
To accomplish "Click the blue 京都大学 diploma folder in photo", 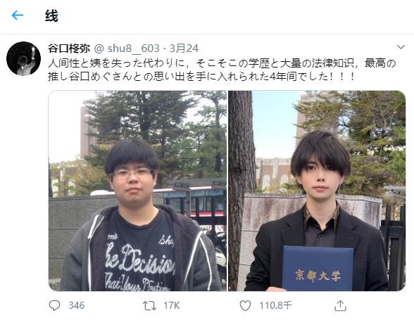I will point(318,268).
